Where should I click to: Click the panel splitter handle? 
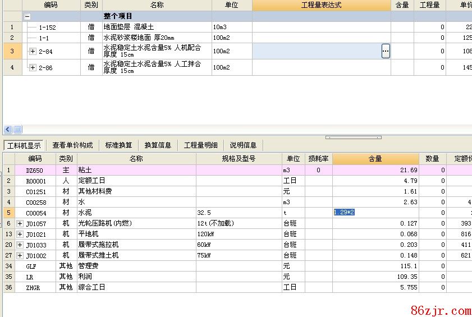pyautogui.click(x=353, y=137)
